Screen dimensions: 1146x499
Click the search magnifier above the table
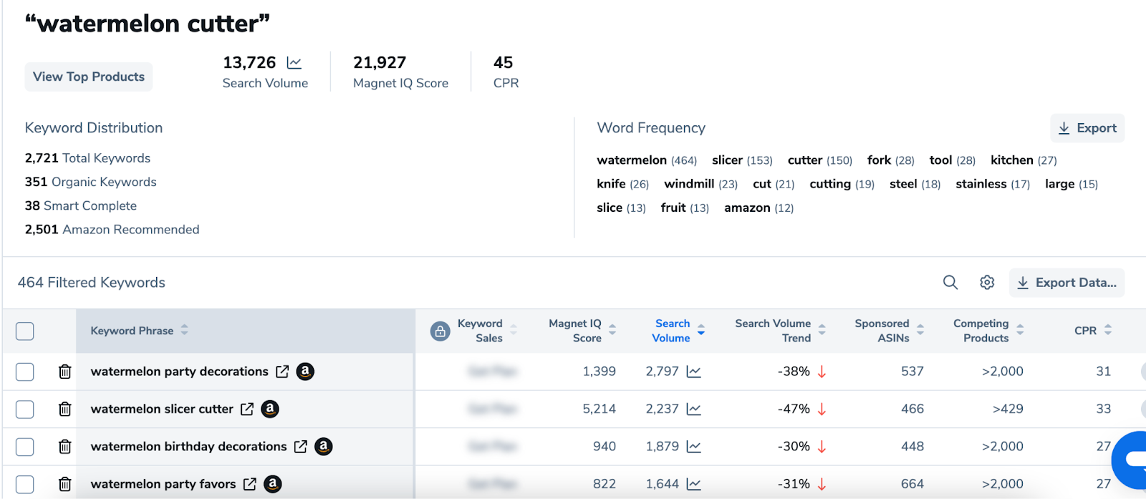pyautogui.click(x=950, y=283)
